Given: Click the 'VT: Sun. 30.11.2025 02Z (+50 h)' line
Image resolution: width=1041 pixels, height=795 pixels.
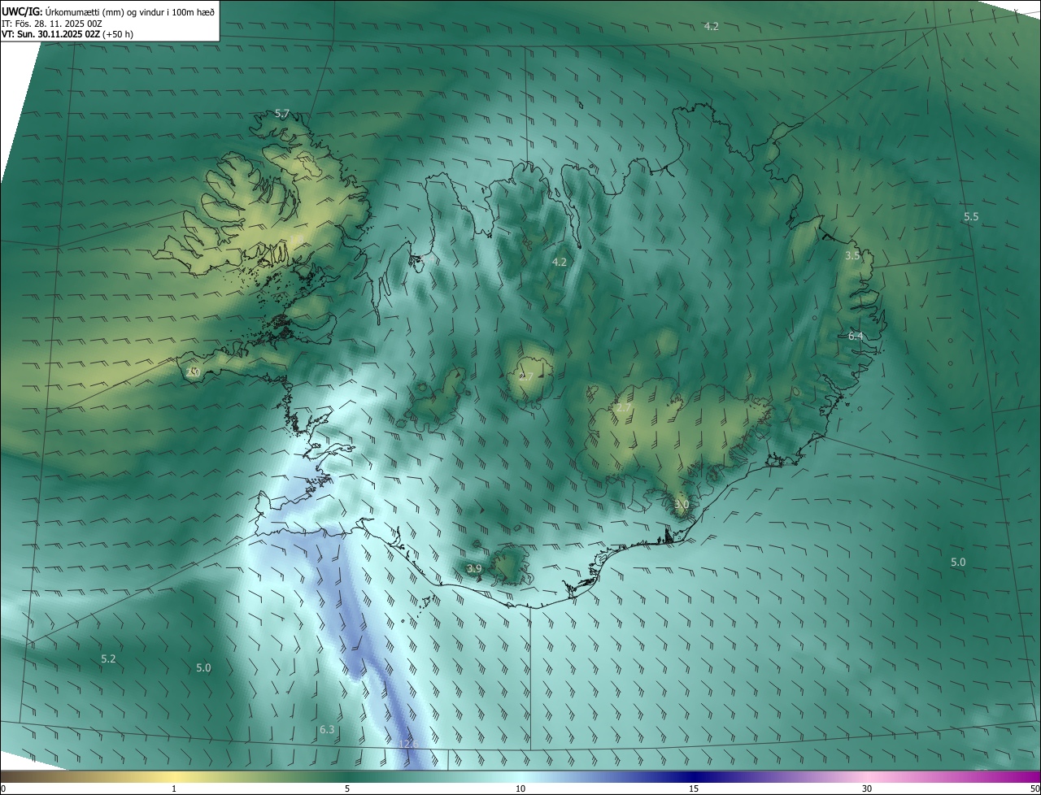Looking at the screenshot, I should 68,34.
